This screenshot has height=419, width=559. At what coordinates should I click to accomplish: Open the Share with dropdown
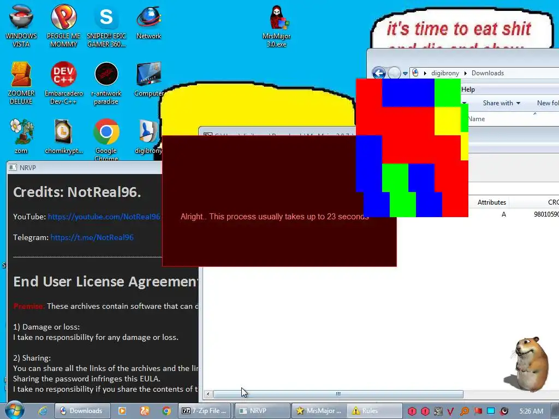[x=501, y=103]
